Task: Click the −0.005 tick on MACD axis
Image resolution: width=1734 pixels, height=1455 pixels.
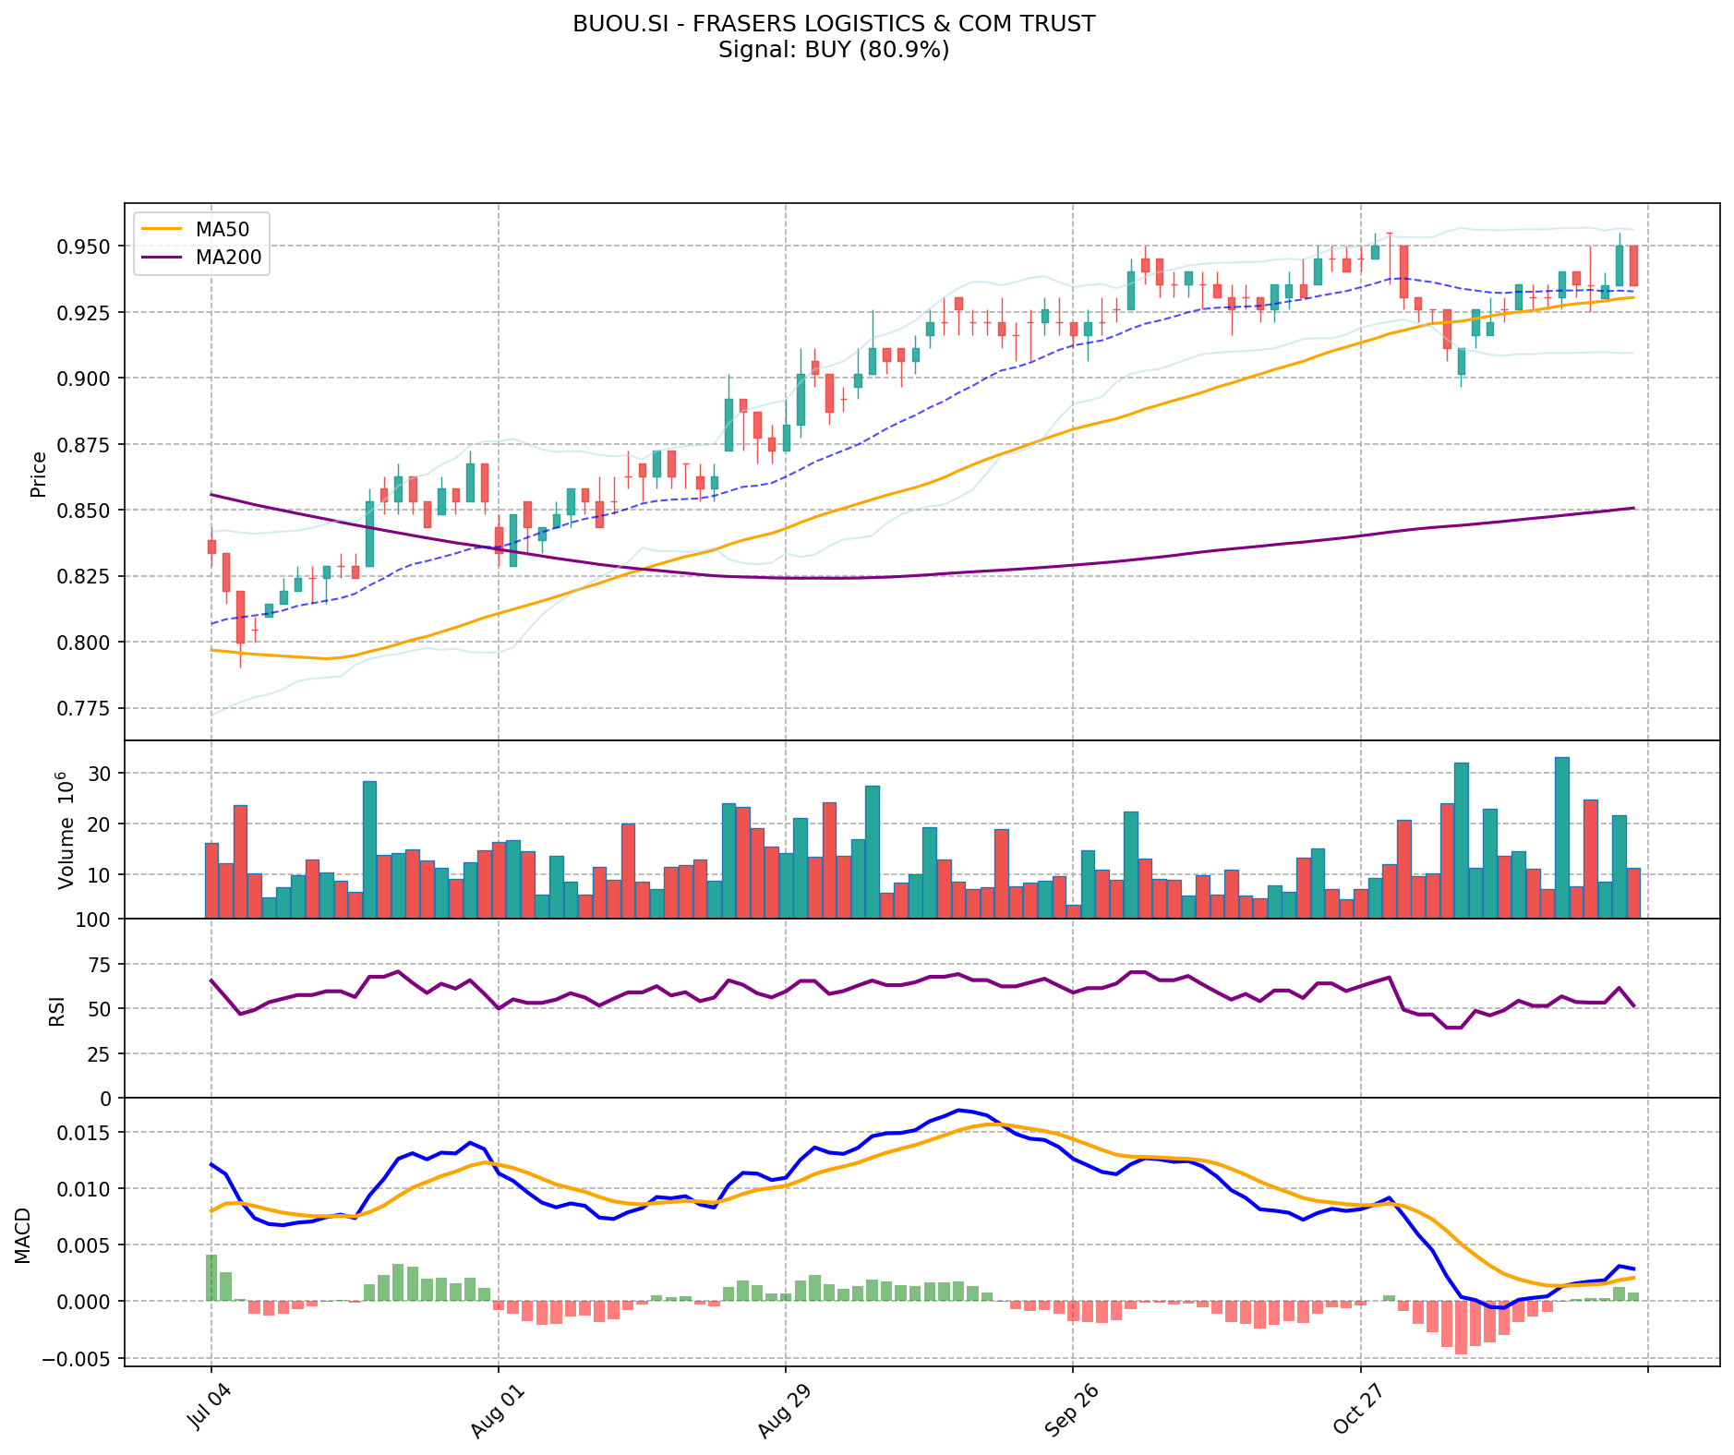Action: point(81,1359)
